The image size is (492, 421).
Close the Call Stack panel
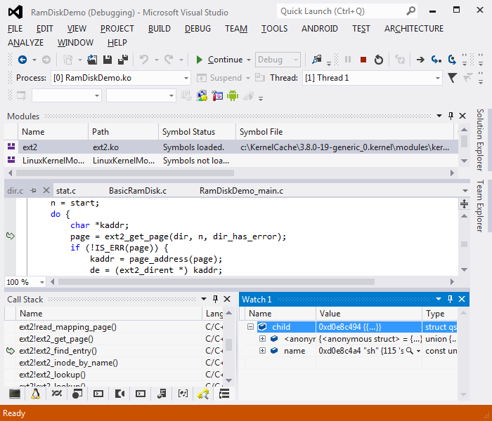pyautogui.click(x=227, y=299)
